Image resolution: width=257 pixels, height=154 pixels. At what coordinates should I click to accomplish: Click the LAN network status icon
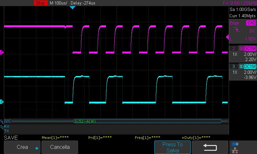(x=235, y=150)
